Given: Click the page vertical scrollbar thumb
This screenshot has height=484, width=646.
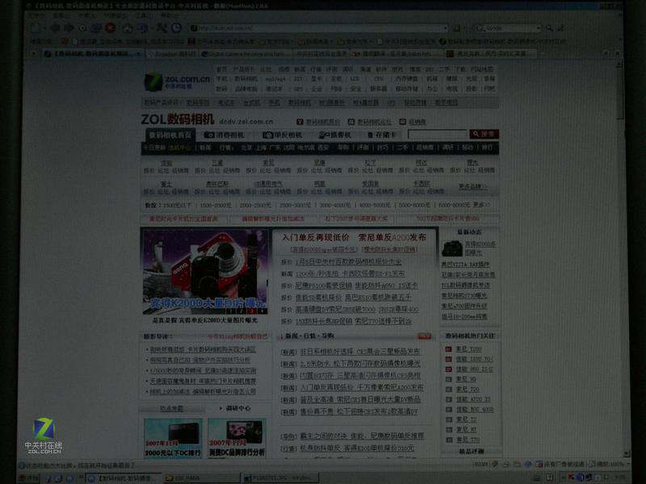Looking at the screenshot, I should [x=620, y=94].
